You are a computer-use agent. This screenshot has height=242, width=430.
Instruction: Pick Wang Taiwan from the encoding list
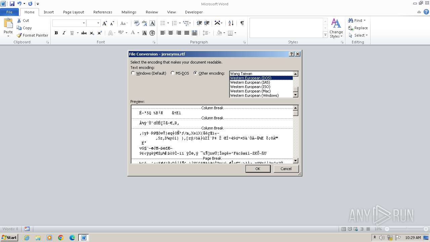(x=261, y=74)
